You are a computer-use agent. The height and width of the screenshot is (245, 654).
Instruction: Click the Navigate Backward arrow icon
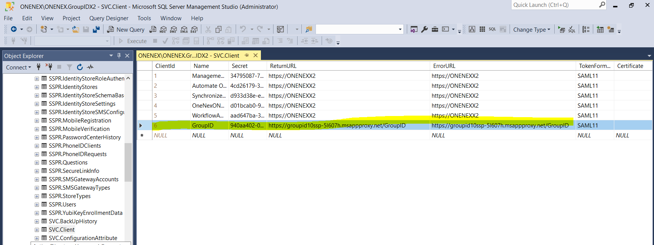point(14,29)
